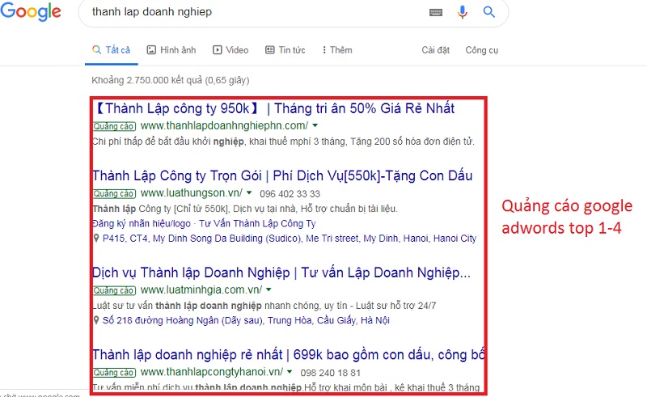This screenshot has height=397, width=647.
Task: Open 'Thành lập doanh nghiệp rẻ nhất' ad link
Action: (289, 354)
